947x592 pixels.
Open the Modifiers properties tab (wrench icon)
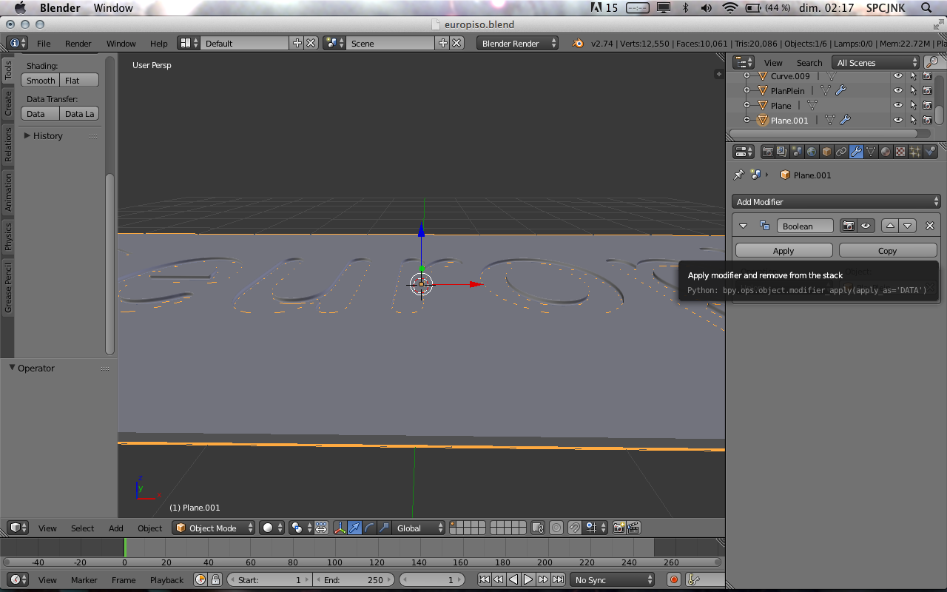pos(856,152)
